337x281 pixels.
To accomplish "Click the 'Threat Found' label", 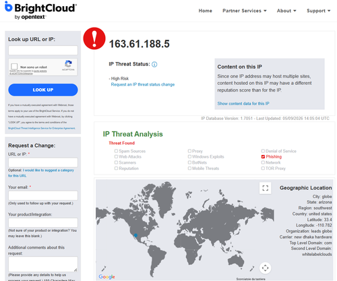I will click(x=122, y=143).
